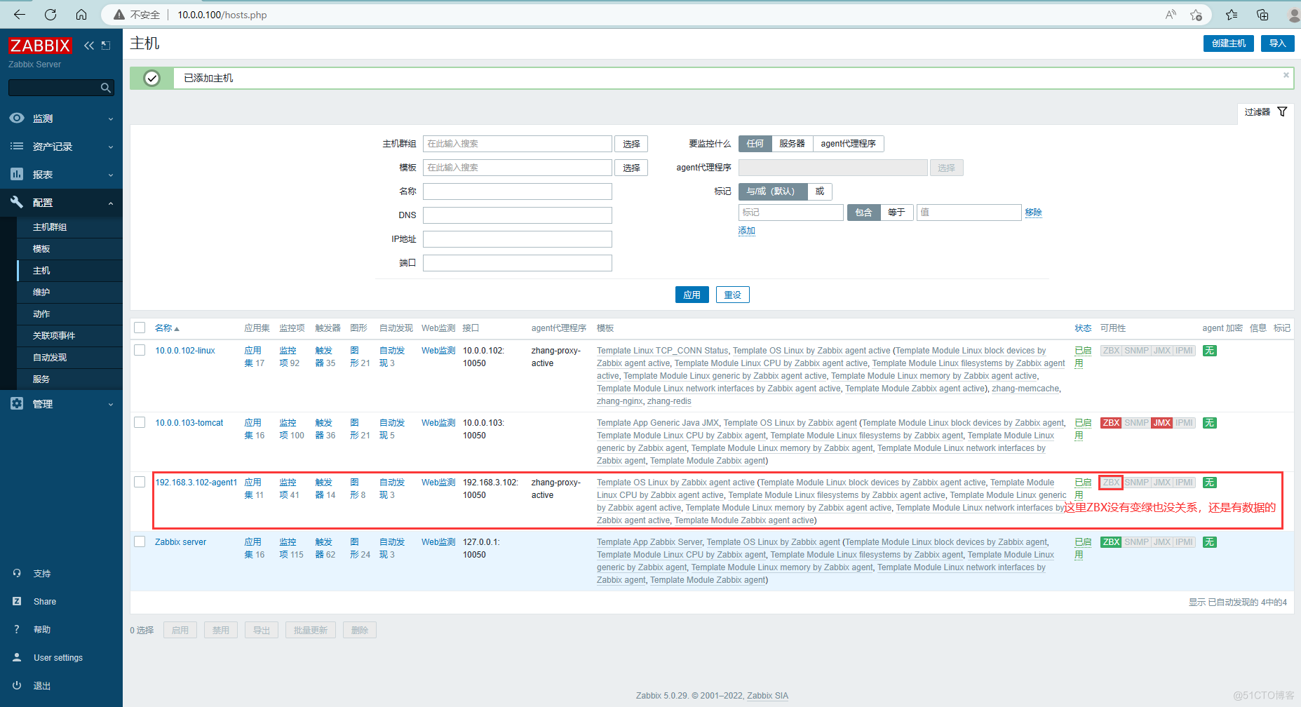The height and width of the screenshot is (707, 1301).
Task: Click the user icon for User settings
Action: [17, 657]
